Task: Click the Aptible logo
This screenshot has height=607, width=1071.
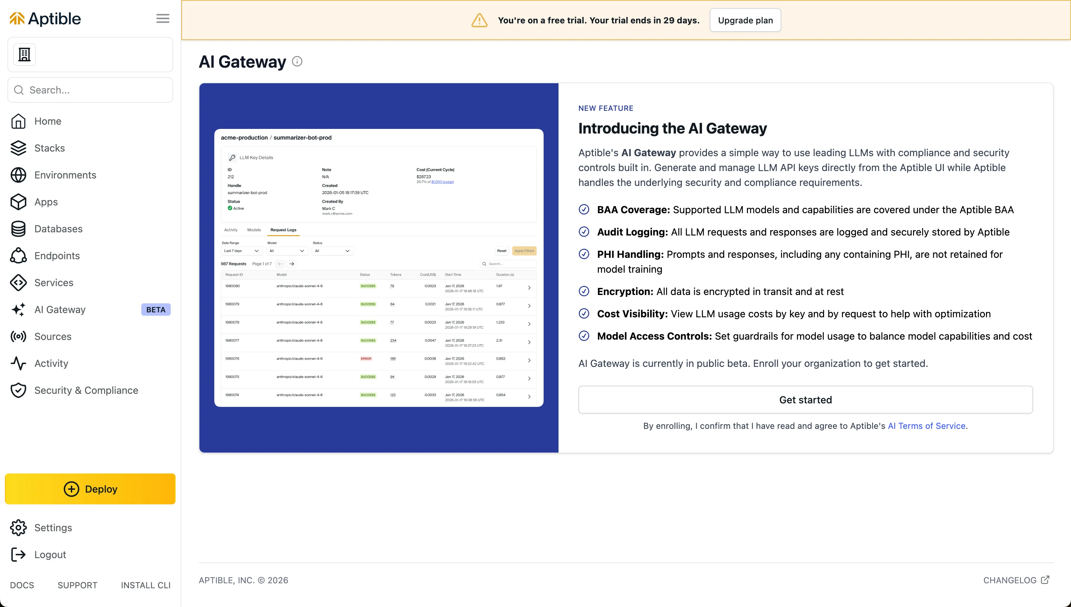Action: pos(45,19)
